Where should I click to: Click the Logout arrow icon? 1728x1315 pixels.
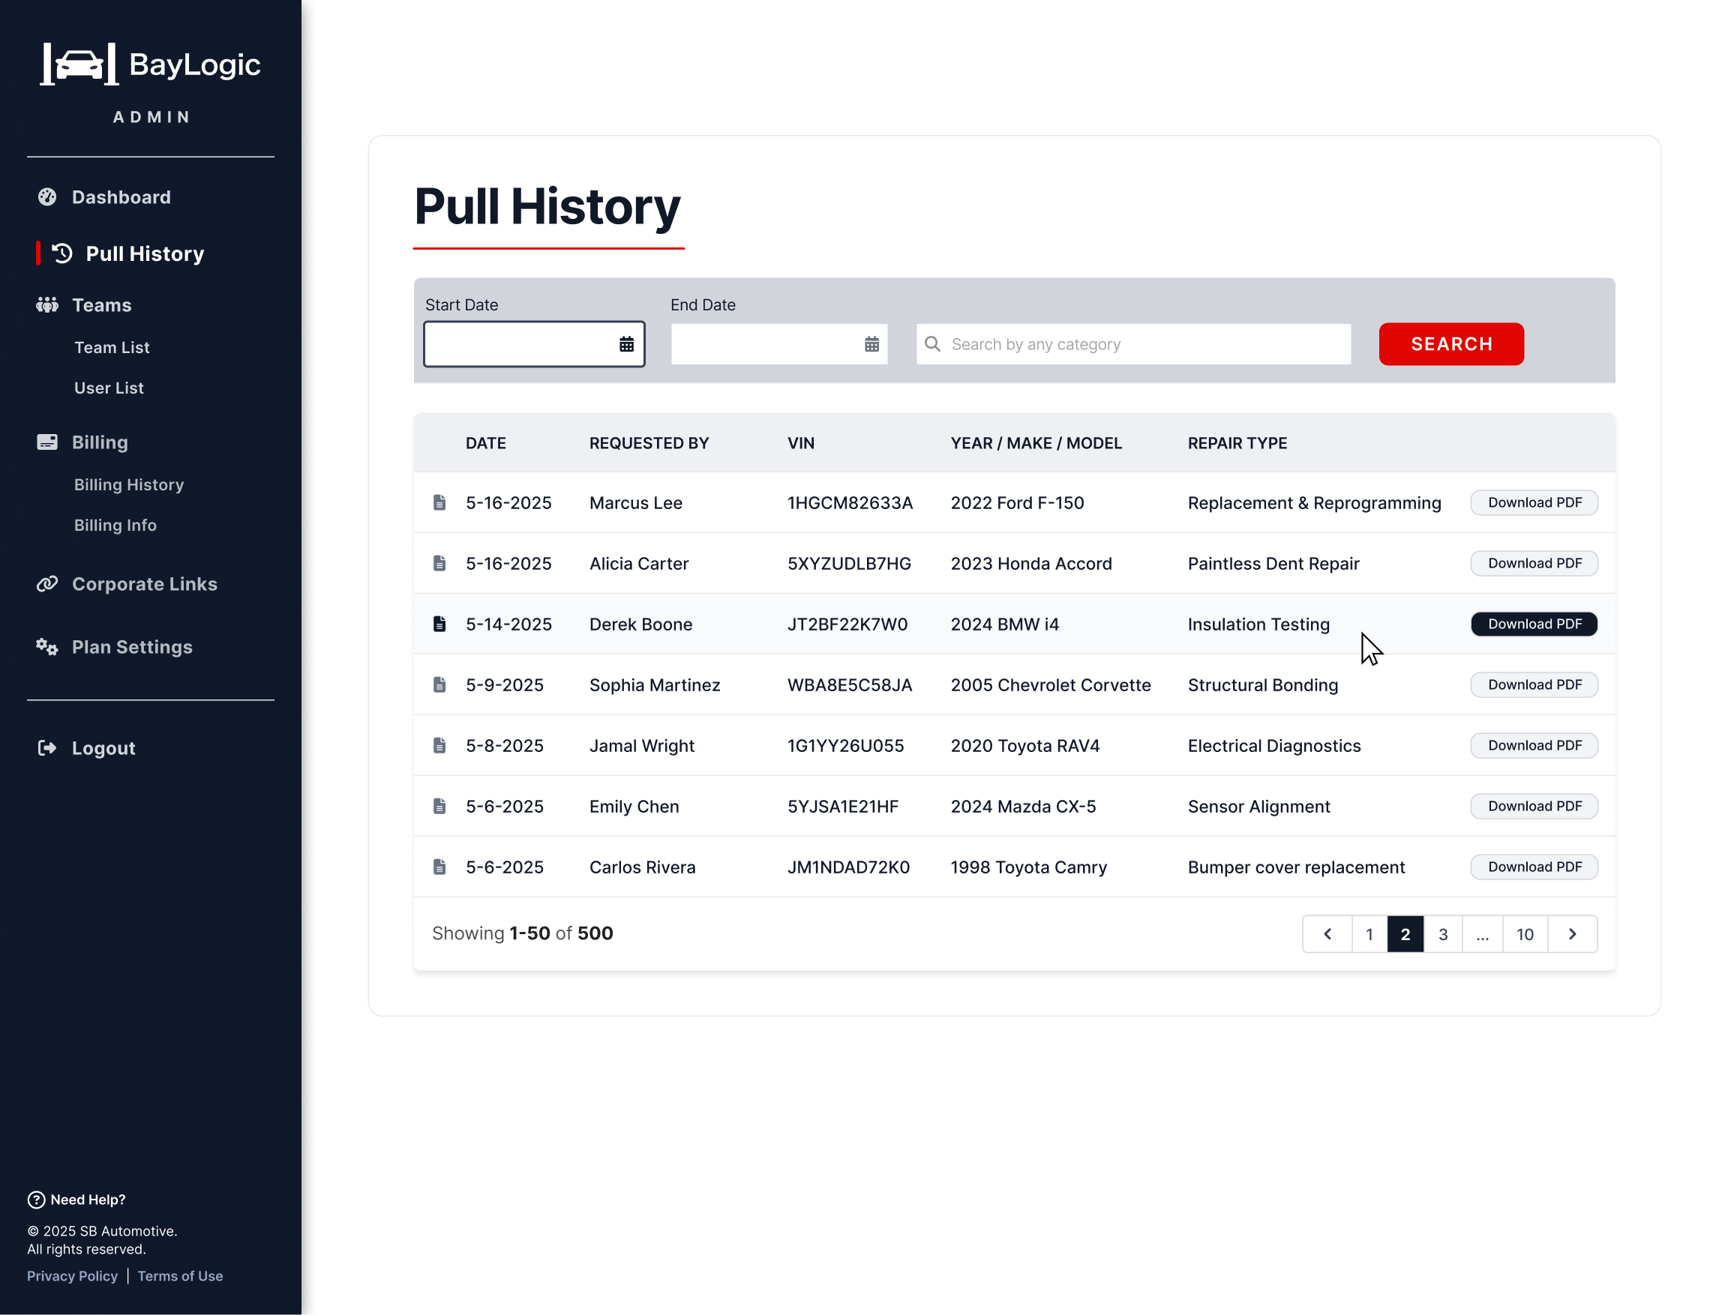point(47,748)
